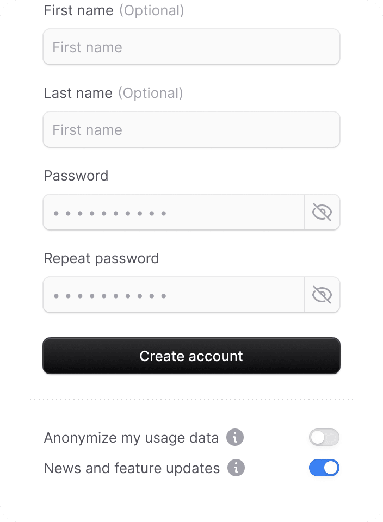Reveal the Repeat password field's characters
383x522 pixels.
(x=322, y=295)
